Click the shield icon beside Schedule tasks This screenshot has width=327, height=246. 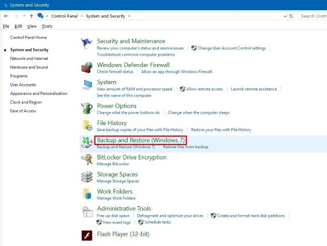[140, 222]
